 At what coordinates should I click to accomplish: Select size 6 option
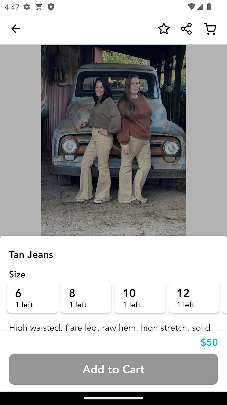click(x=32, y=298)
